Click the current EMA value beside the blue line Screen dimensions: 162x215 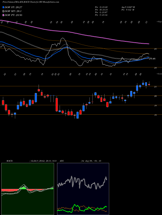[152, 59]
